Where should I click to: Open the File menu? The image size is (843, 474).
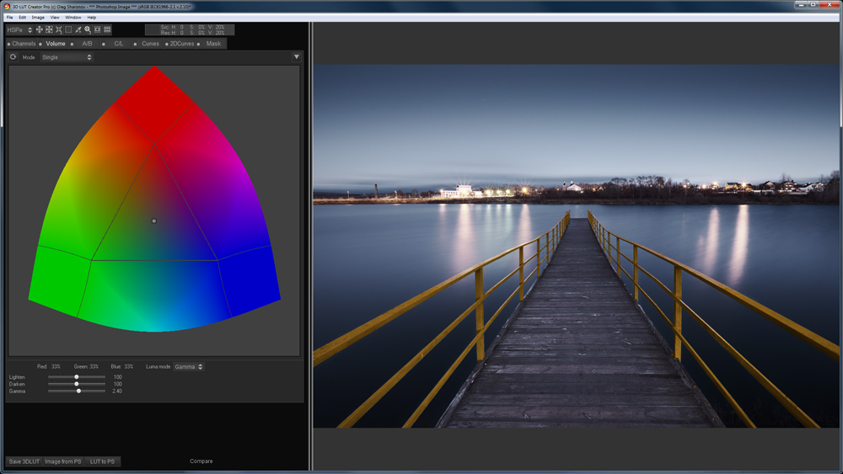tap(9, 17)
